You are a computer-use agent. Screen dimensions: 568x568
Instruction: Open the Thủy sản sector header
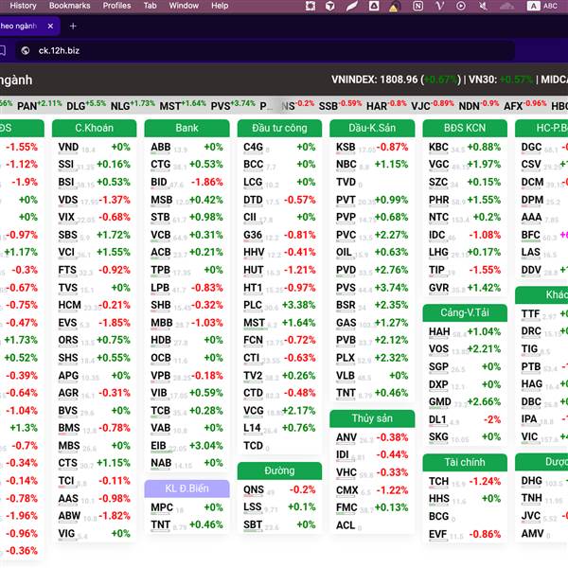click(x=372, y=418)
